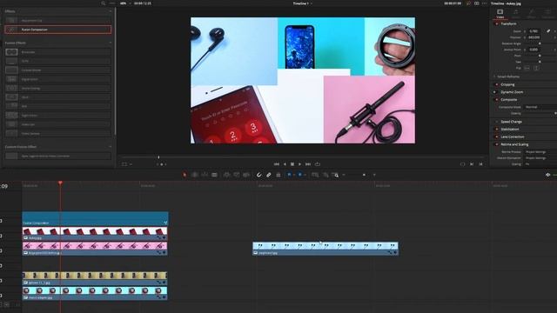This screenshot has width=557, height=313.
Task: Play the timeline in reverse
Action: tap(285, 164)
